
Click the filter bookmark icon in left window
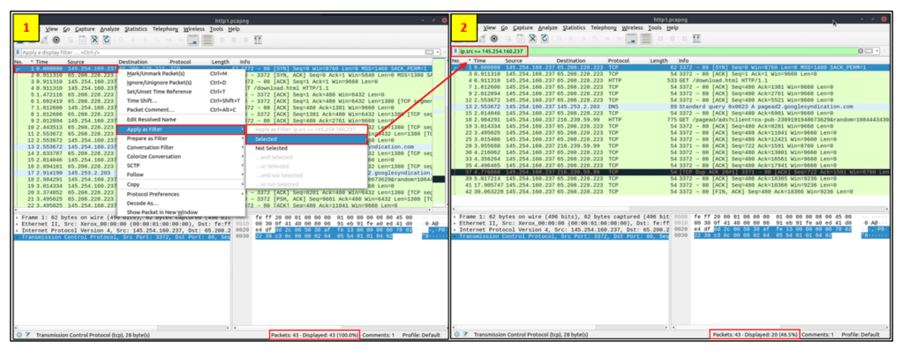point(18,53)
